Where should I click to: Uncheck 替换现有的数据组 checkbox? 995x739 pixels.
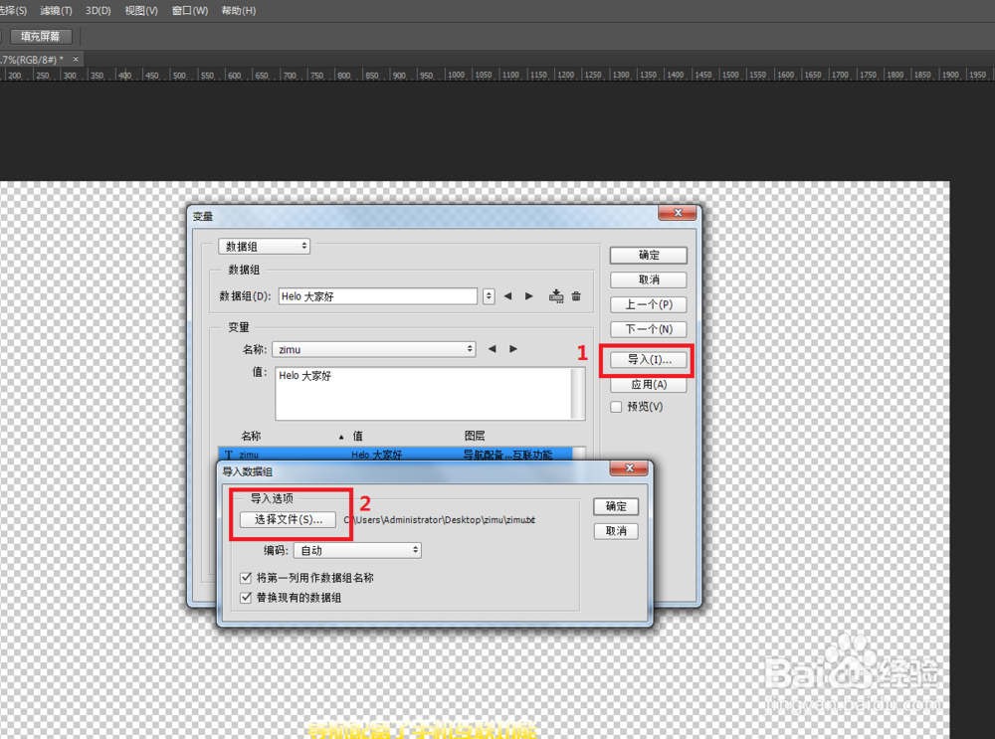[x=246, y=597]
